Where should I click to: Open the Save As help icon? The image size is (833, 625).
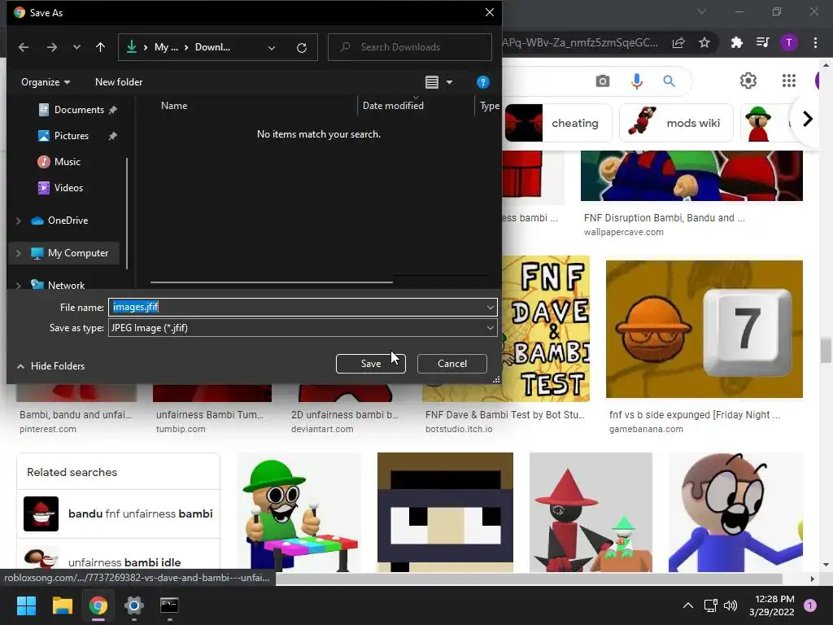pos(483,82)
